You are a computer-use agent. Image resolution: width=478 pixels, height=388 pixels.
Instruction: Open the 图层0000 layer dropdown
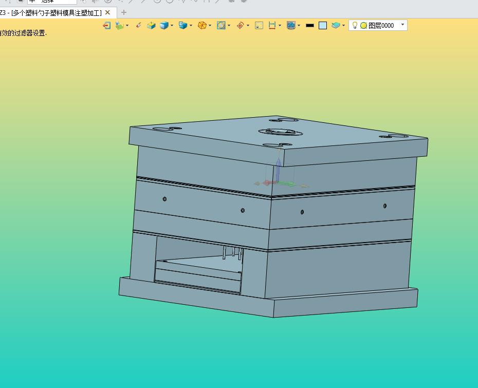pos(402,25)
